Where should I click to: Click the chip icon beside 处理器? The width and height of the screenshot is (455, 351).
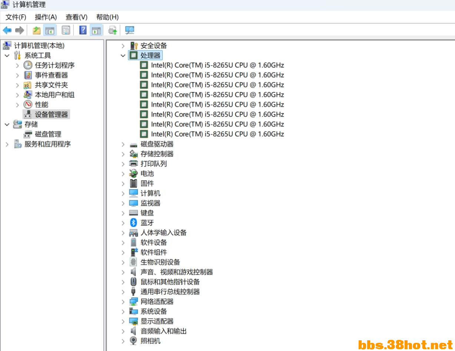click(x=133, y=56)
